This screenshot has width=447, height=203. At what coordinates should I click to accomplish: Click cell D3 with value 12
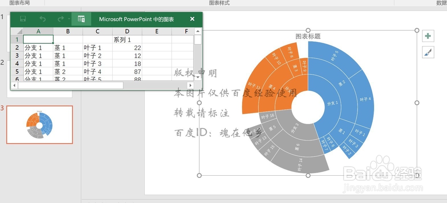coord(127,55)
